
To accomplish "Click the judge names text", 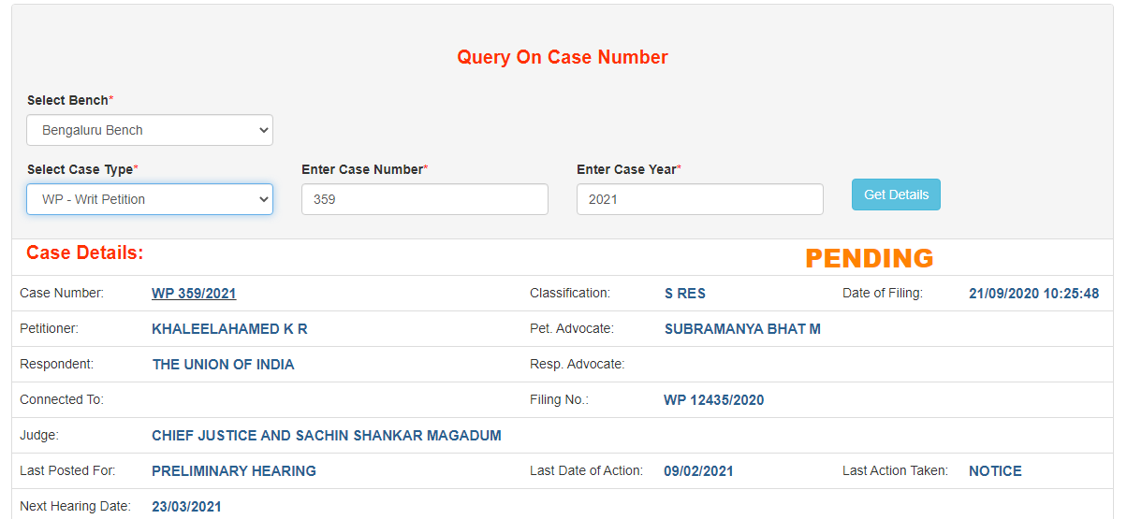I will [326, 436].
